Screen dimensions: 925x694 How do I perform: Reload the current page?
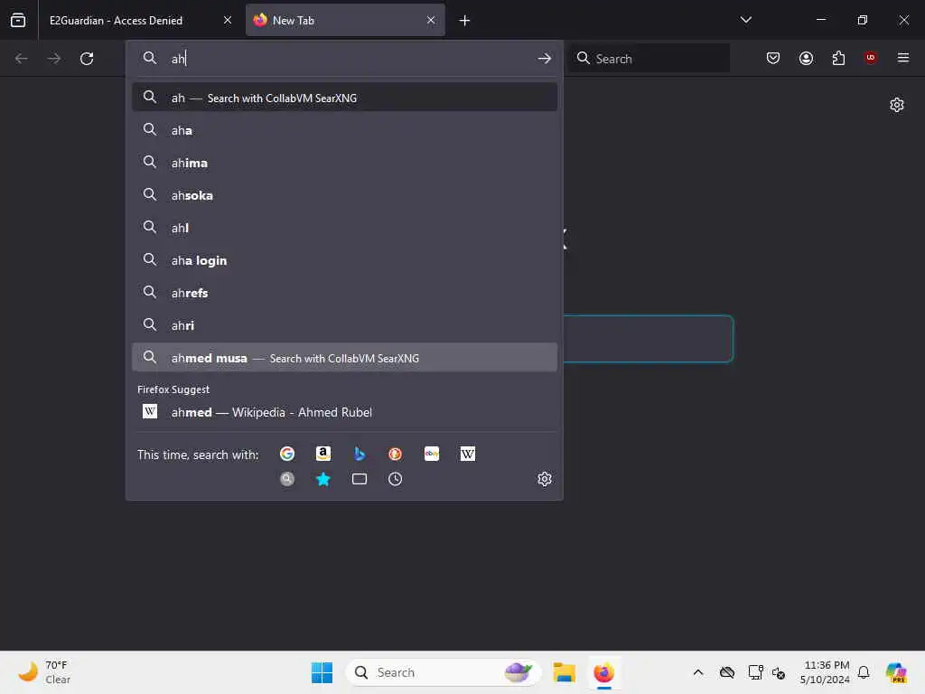coord(87,59)
